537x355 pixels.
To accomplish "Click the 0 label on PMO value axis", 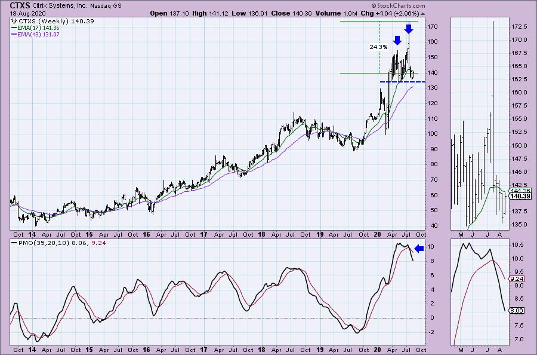I will 432,318.
